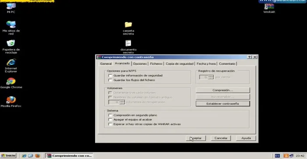
Task: Click the Cancelar button
Action: coord(221,138)
